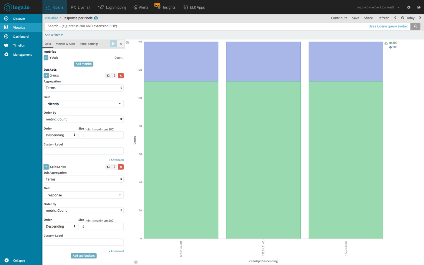Click the camera snapshot icon
Image resolution: width=424 pixels, height=265 pixels.
(x=96, y=18)
